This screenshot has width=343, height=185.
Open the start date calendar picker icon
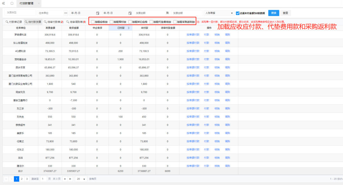click(98, 13)
